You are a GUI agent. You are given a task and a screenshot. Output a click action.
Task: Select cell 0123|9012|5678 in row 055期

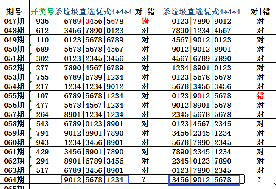(x=201, y=96)
